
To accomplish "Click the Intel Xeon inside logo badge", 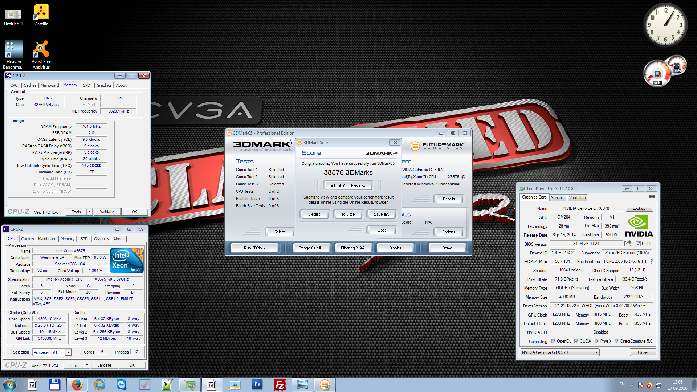I will 127,261.
